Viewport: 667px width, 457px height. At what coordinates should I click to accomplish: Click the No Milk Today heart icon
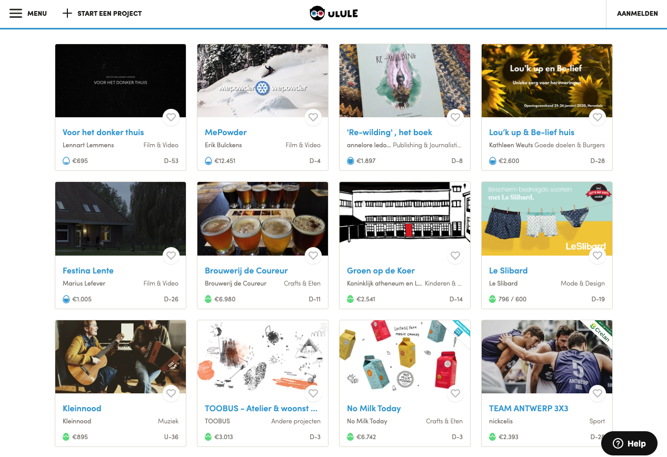[455, 393]
